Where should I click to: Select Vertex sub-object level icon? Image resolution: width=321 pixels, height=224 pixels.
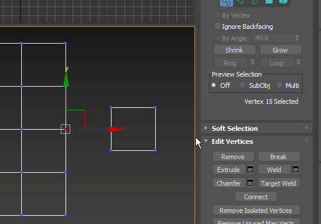click(x=227, y=3)
